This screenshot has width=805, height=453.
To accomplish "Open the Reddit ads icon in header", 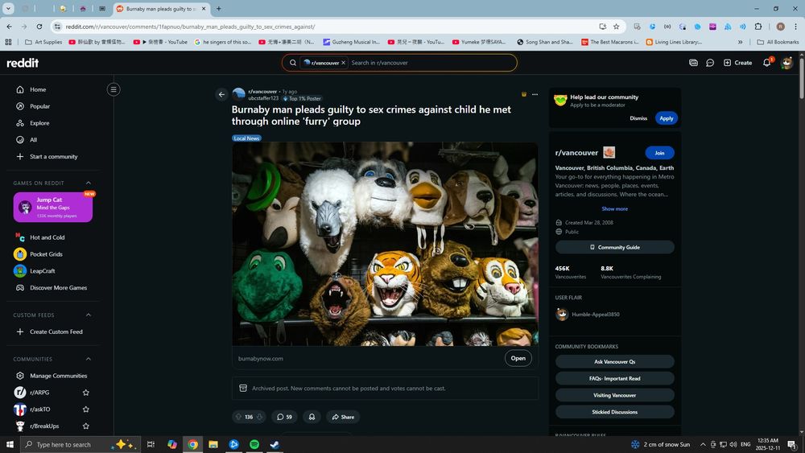I will (693, 63).
